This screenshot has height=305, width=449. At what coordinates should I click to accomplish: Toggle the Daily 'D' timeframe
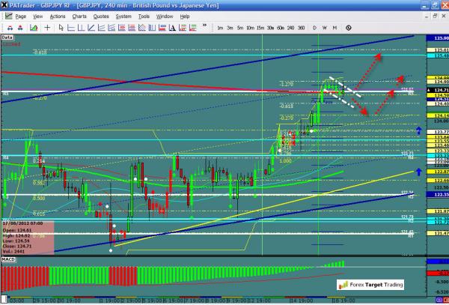315,28
